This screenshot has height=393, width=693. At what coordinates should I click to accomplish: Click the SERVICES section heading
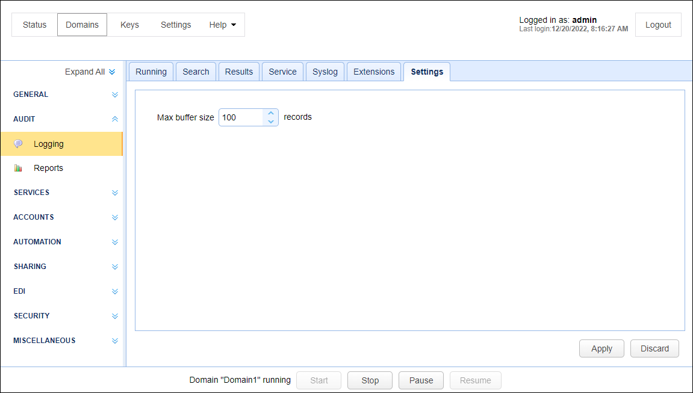(x=31, y=193)
